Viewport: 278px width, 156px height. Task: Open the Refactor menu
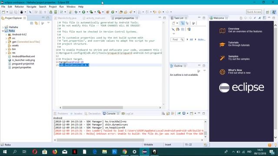point(19,6)
